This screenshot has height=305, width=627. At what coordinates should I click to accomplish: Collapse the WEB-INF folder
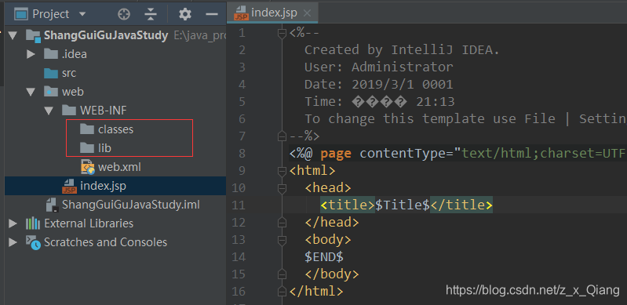tap(49, 111)
